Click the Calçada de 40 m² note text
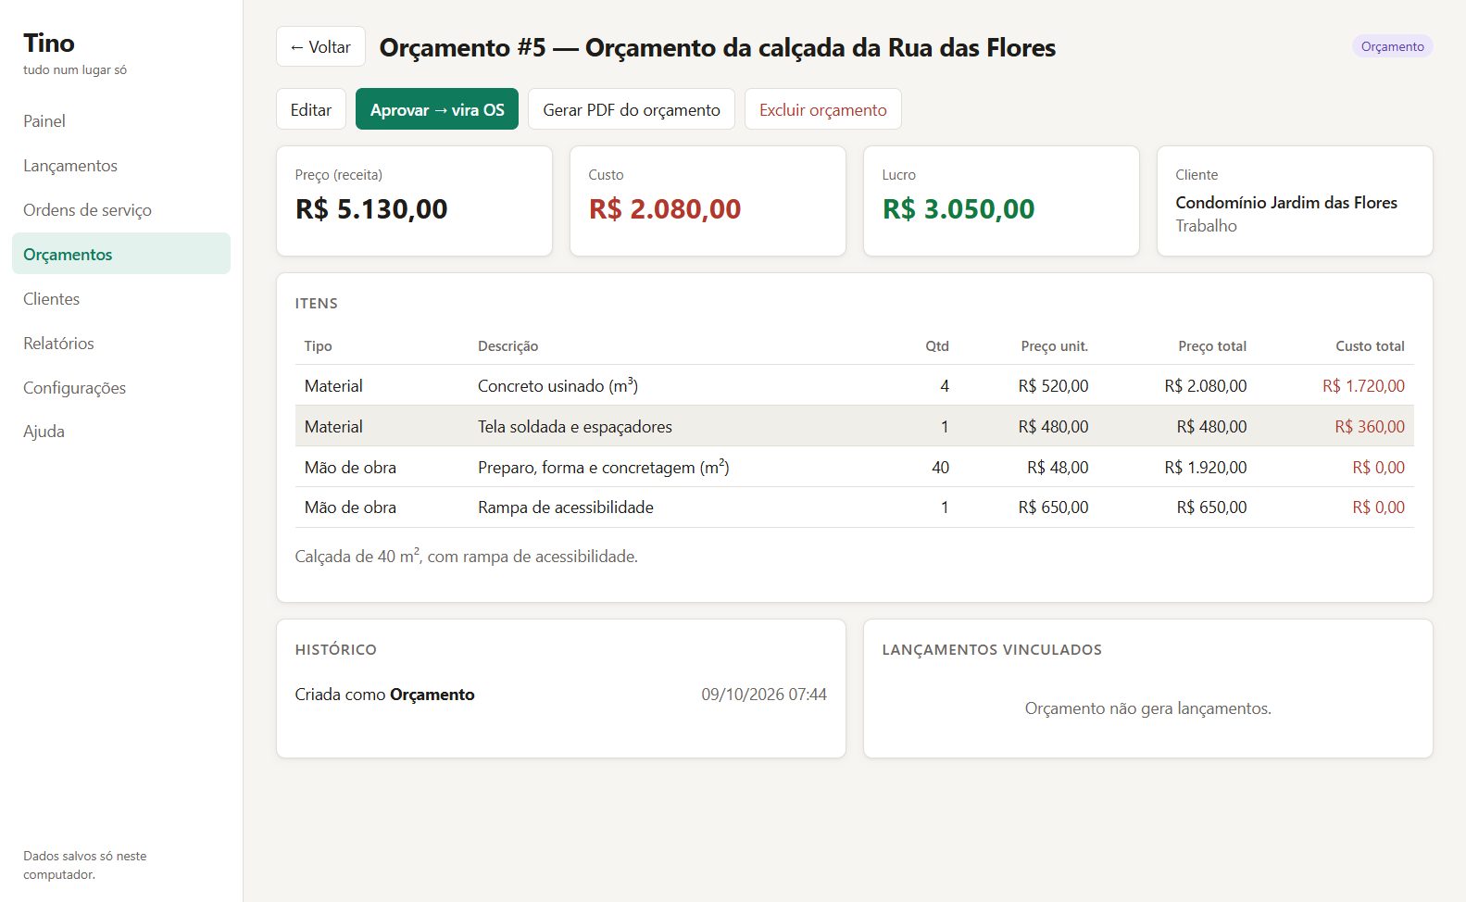Viewport: 1466px width, 902px height. [466, 557]
